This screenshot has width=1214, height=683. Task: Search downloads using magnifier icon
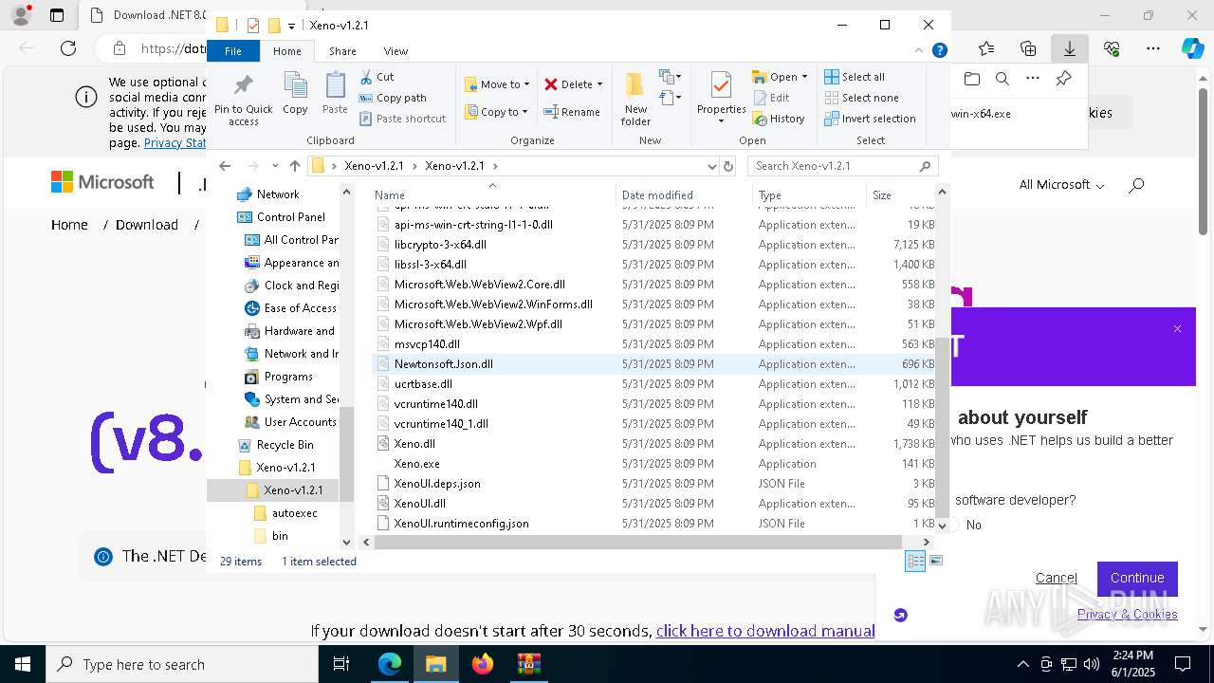[x=1002, y=79]
